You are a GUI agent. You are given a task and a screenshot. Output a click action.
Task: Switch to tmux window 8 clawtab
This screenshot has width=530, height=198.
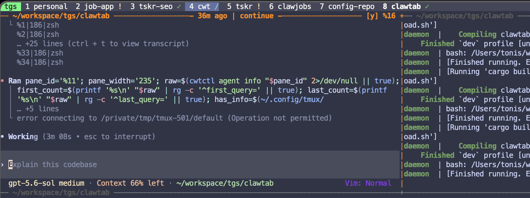point(402,6)
